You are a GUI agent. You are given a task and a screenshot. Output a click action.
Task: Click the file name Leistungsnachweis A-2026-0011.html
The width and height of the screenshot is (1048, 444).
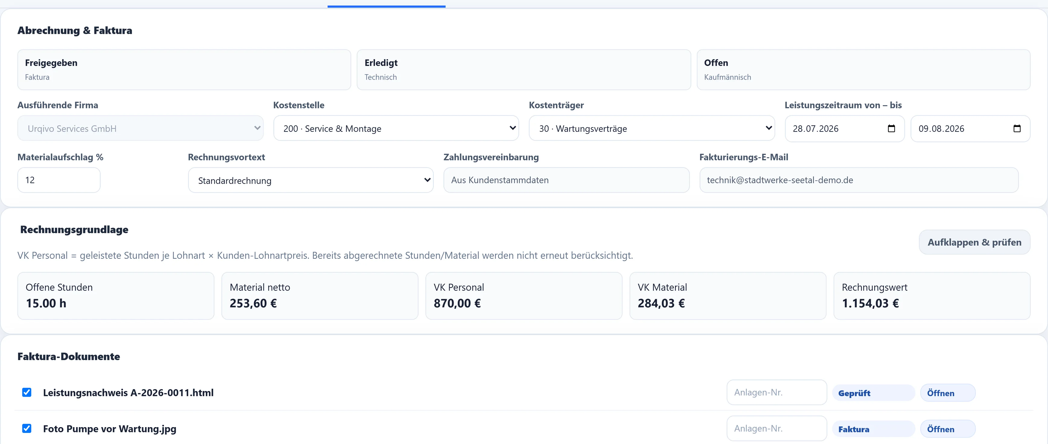click(128, 393)
